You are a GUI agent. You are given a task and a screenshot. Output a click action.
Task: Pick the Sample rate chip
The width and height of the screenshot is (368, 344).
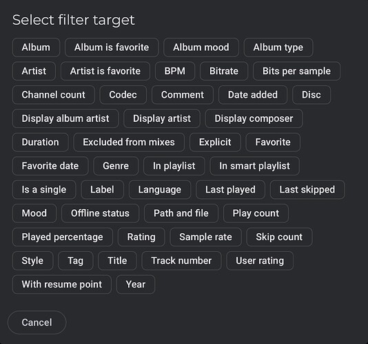[x=206, y=237]
